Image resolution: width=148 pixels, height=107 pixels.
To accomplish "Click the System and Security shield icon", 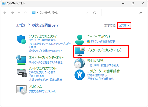I will click(x=21, y=40).
